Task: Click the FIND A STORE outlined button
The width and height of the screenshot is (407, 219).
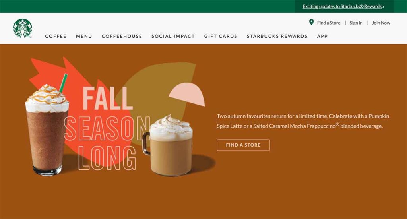Action: 243,145
